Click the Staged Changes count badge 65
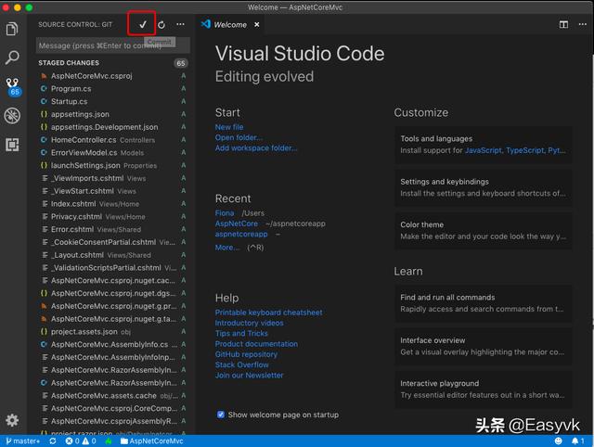 [181, 63]
